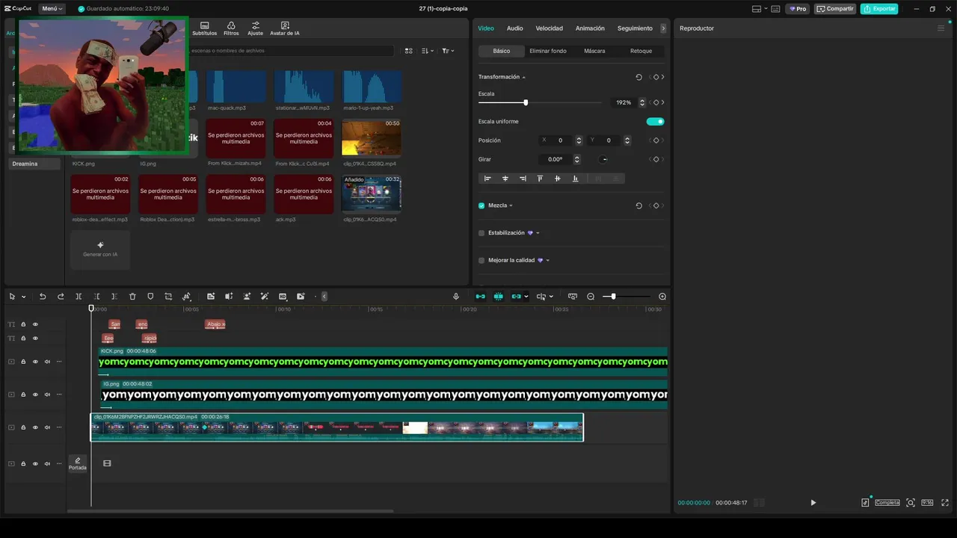Screen dimensions: 957x538
Task: Open the Máscara sub-tab
Action: (594, 51)
